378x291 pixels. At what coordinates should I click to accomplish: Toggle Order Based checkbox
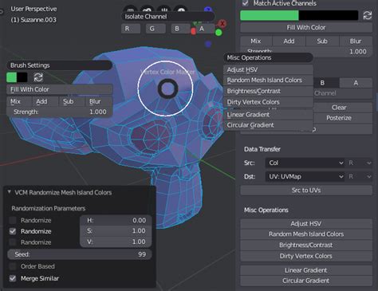click(13, 266)
